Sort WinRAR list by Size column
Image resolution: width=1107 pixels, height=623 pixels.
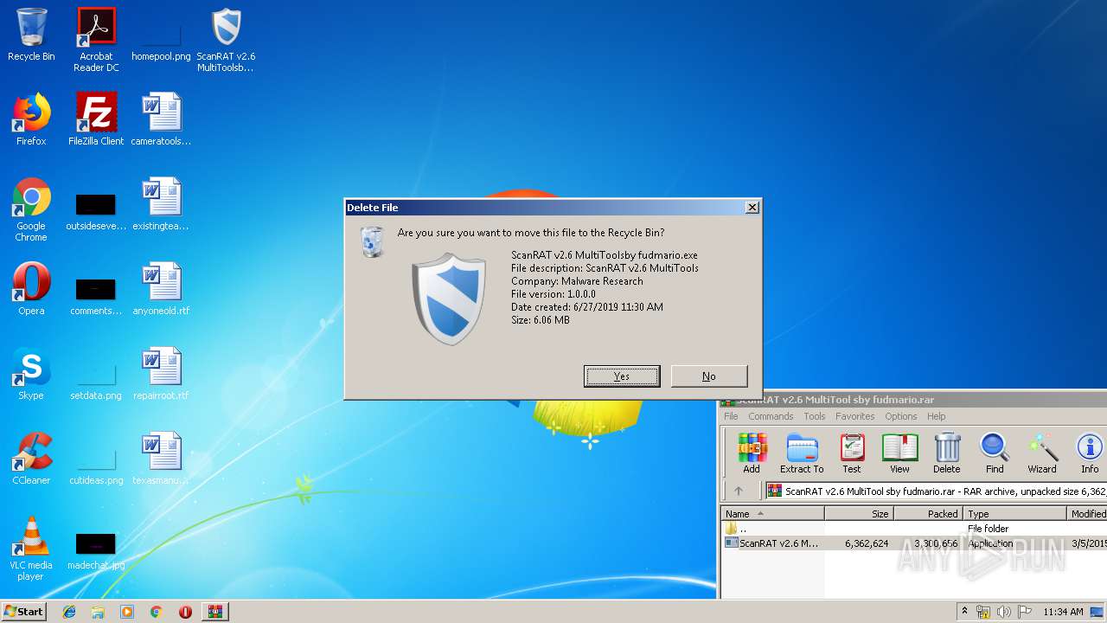(x=859, y=514)
